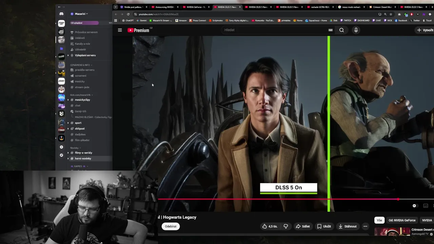The height and width of the screenshot is (244, 434).
Task: Go forward in the browser
Action: coord(122,14)
